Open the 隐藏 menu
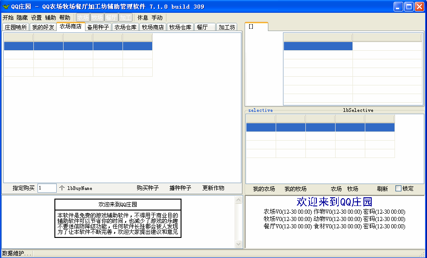The width and height of the screenshot is (427, 258). click(x=22, y=18)
